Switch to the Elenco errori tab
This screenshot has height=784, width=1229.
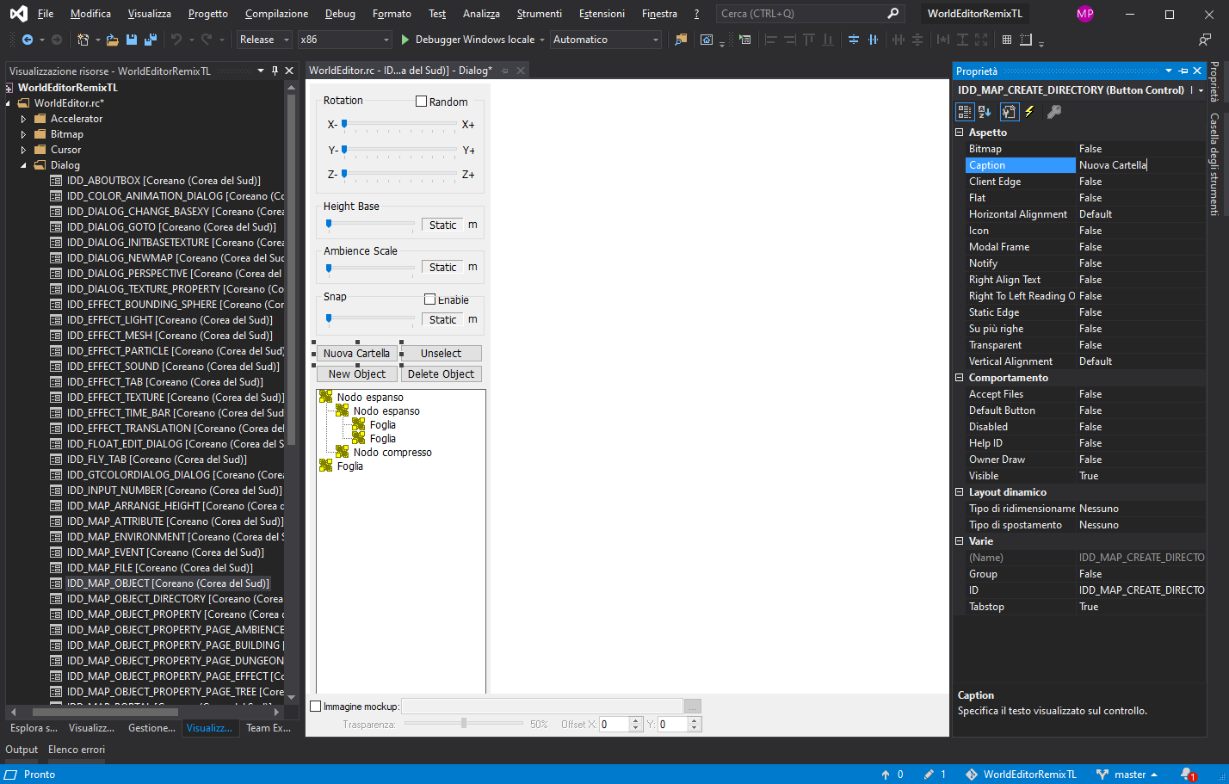click(x=76, y=750)
